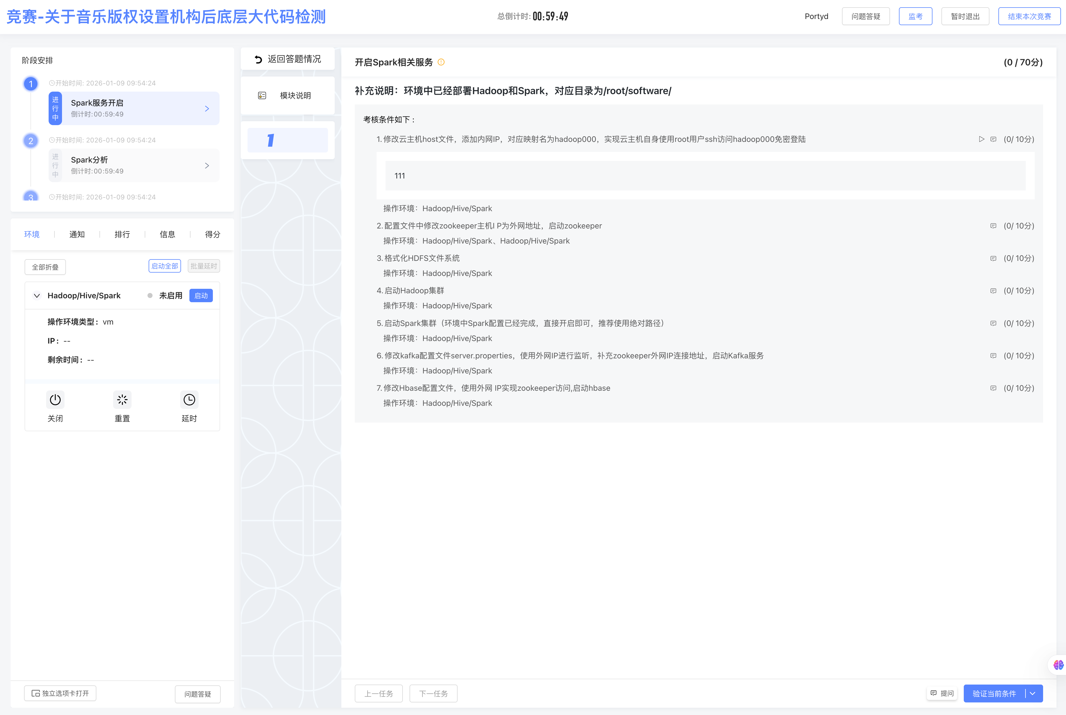Viewport: 1066px width, 715px height.
Task: Click the 结束本次竞赛 button
Action: tap(1029, 16)
